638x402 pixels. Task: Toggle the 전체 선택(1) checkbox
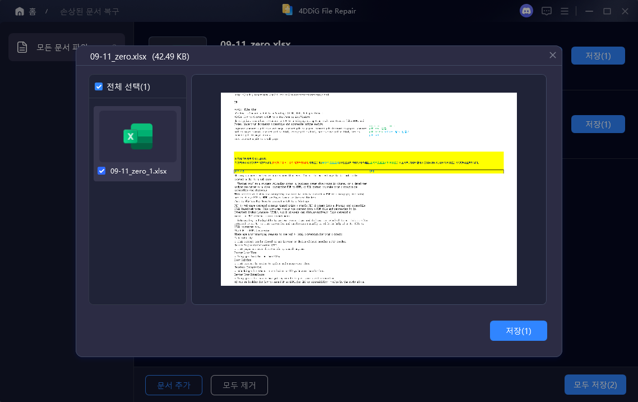click(99, 86)
